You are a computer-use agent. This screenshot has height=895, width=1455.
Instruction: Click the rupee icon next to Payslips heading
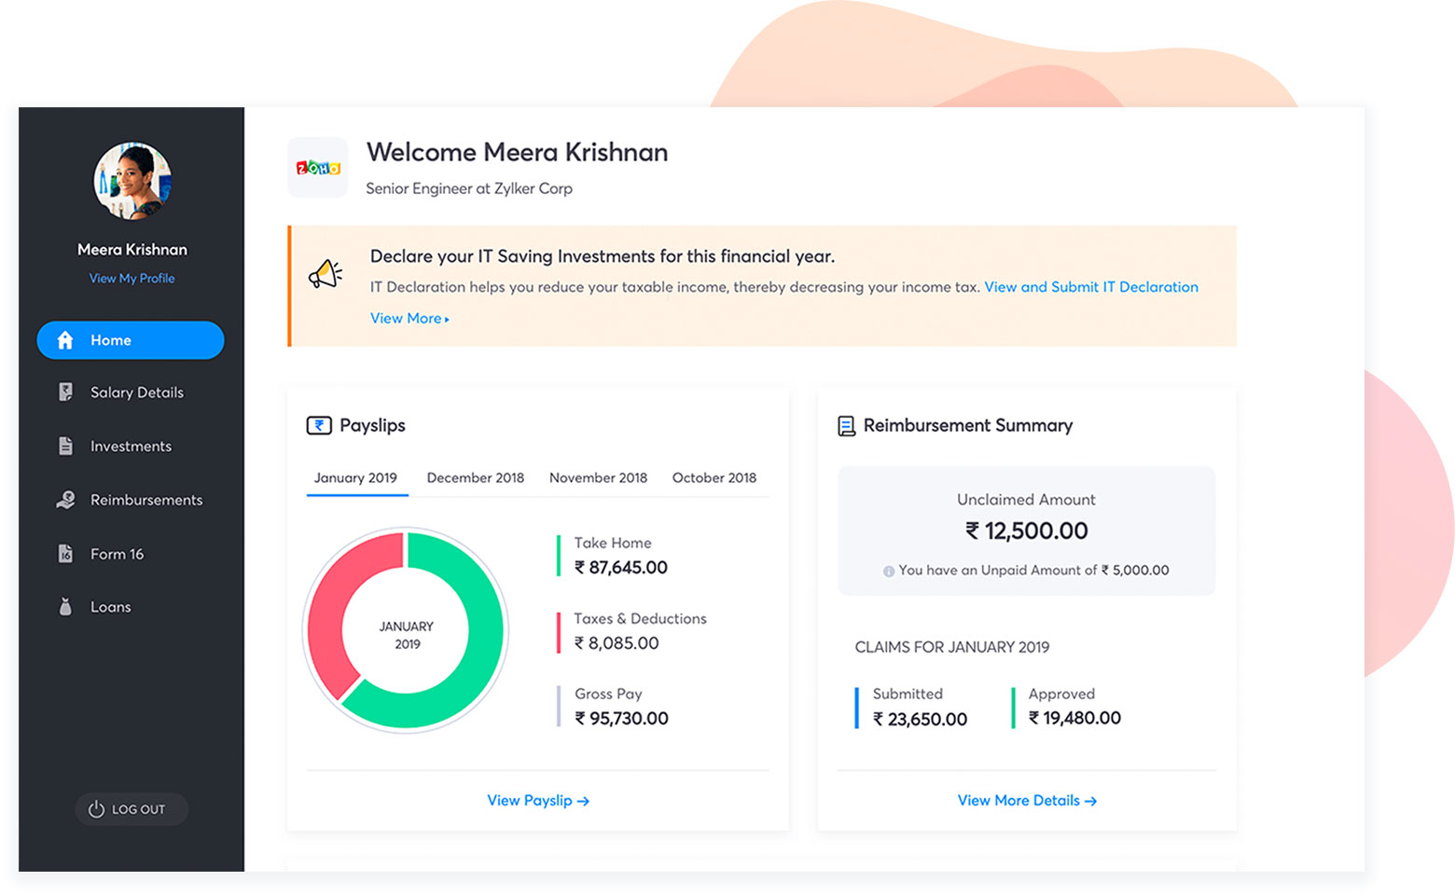click(319, 424)
